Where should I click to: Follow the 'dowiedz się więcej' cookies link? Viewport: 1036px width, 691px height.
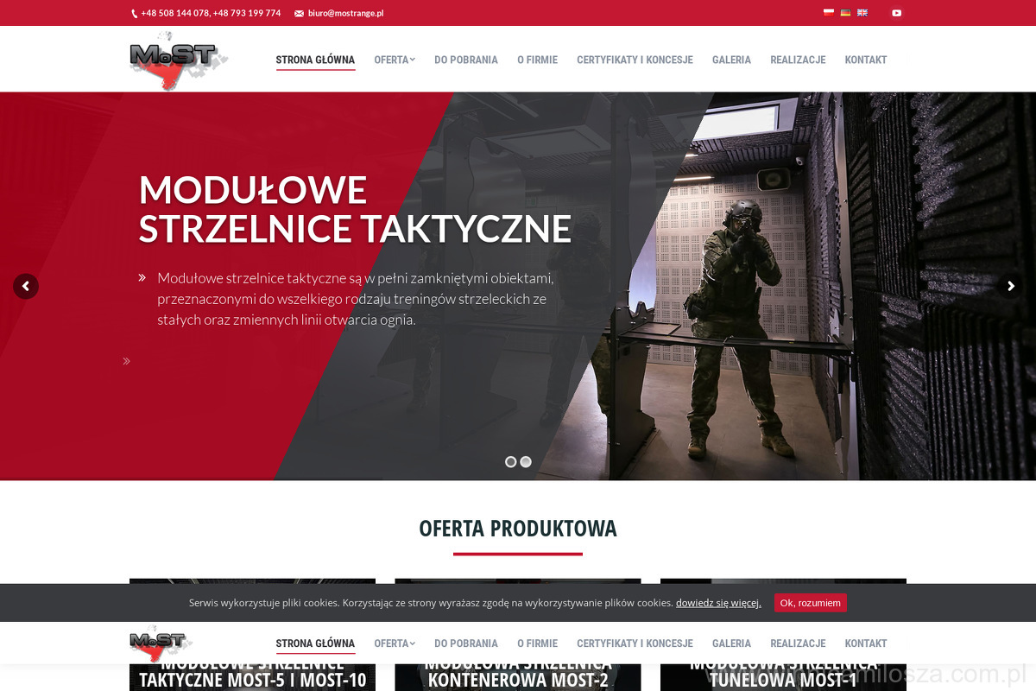[x=718, y=603]
